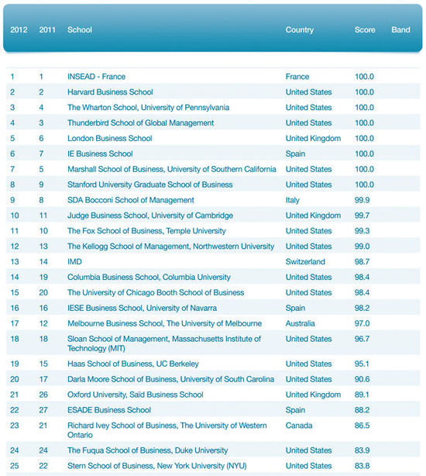Screen dimensions: 426x476
Task: Open University of Chicago Booth School of Business
Action: pos(156,292)
